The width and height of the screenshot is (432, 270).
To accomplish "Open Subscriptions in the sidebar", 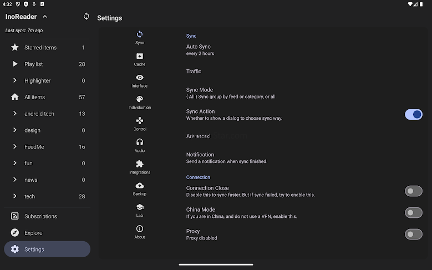I will coord(40,216).
